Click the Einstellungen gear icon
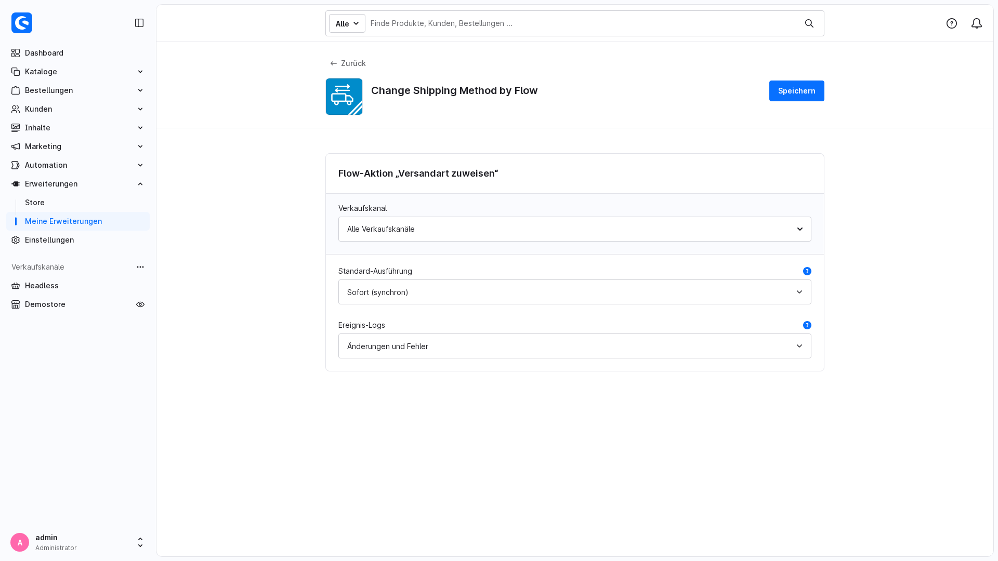The image size is (998, 561). [x=16, y=240]
